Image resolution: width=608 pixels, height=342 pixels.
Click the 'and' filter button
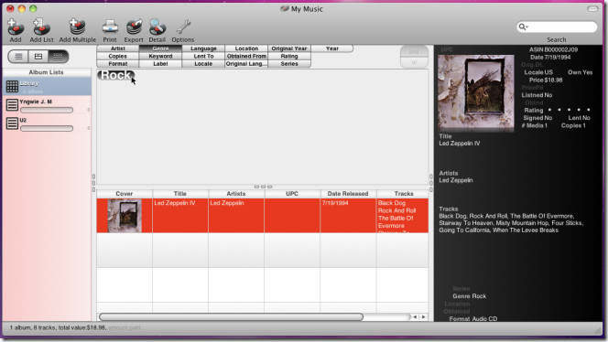coord(414,51)
